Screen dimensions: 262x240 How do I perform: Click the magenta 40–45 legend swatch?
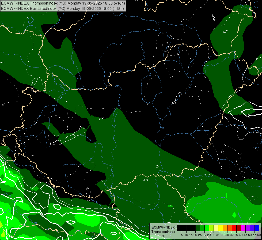point(243,228)
